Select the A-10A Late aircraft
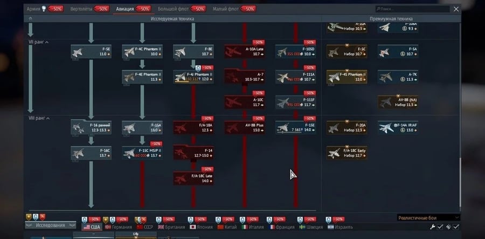 [x=245, y=52]
